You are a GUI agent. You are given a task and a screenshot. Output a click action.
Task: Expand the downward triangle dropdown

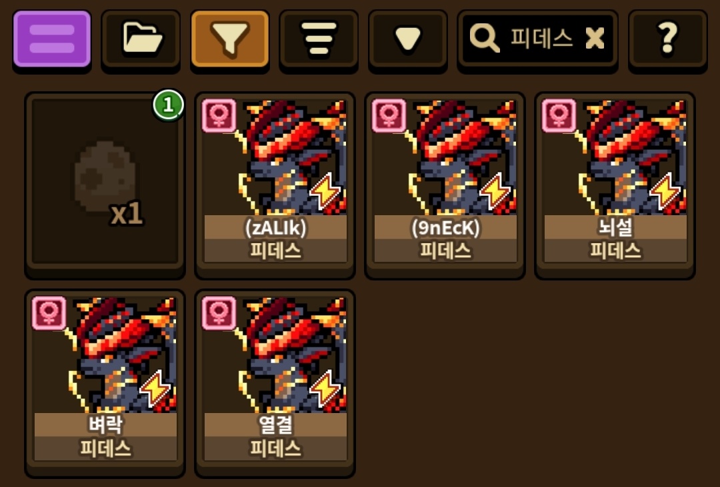[408, 40]
